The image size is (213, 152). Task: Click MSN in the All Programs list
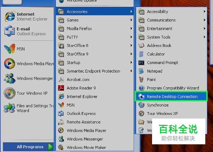(x=95, y=105)
